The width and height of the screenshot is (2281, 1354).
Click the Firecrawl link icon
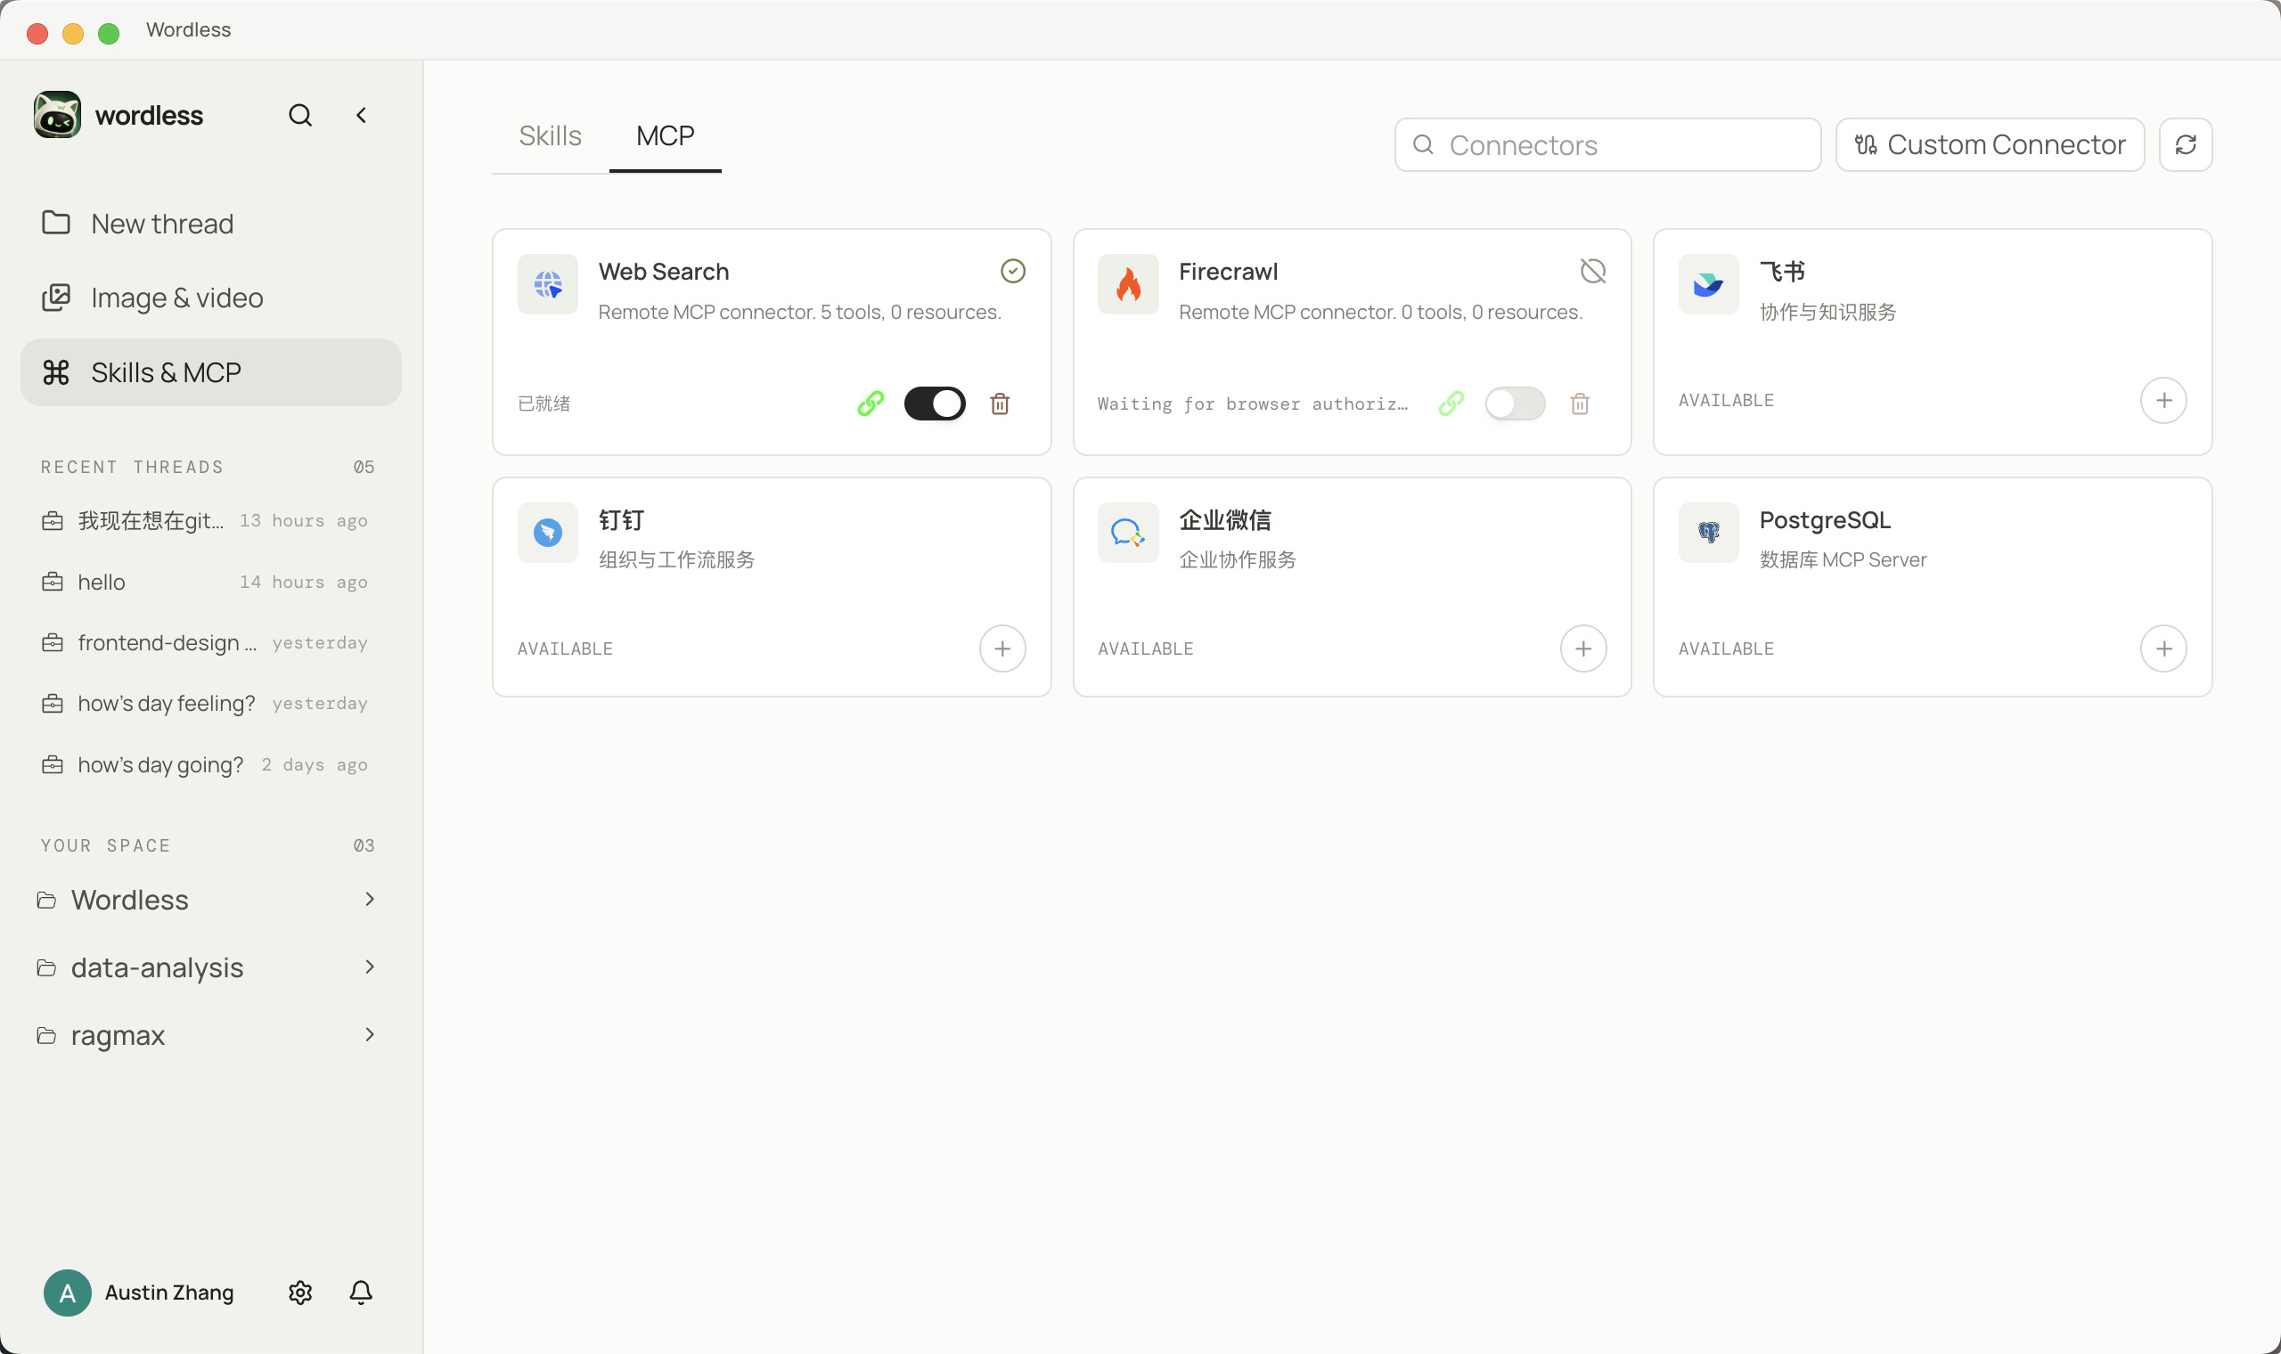[1451, 404]
